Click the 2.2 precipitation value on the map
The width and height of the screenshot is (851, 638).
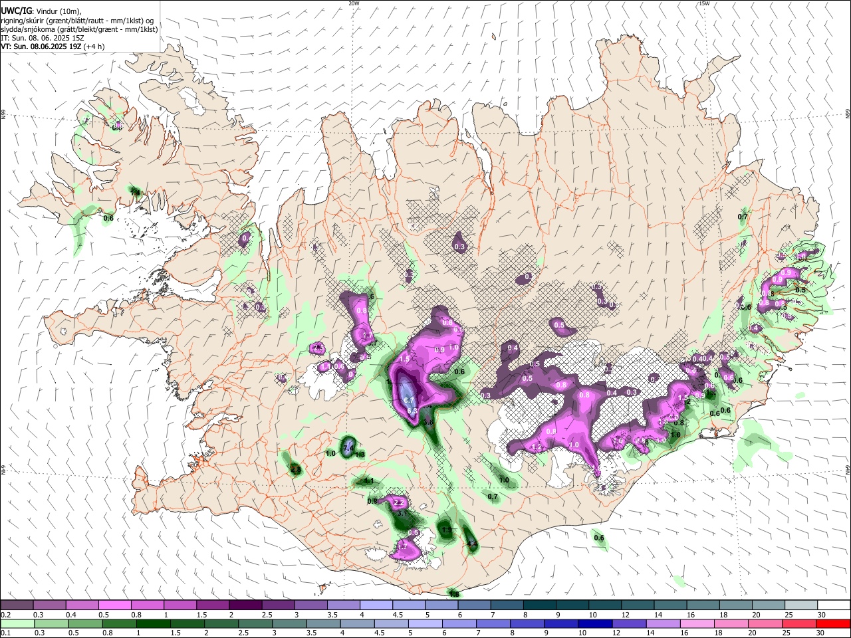pos(399,502)
